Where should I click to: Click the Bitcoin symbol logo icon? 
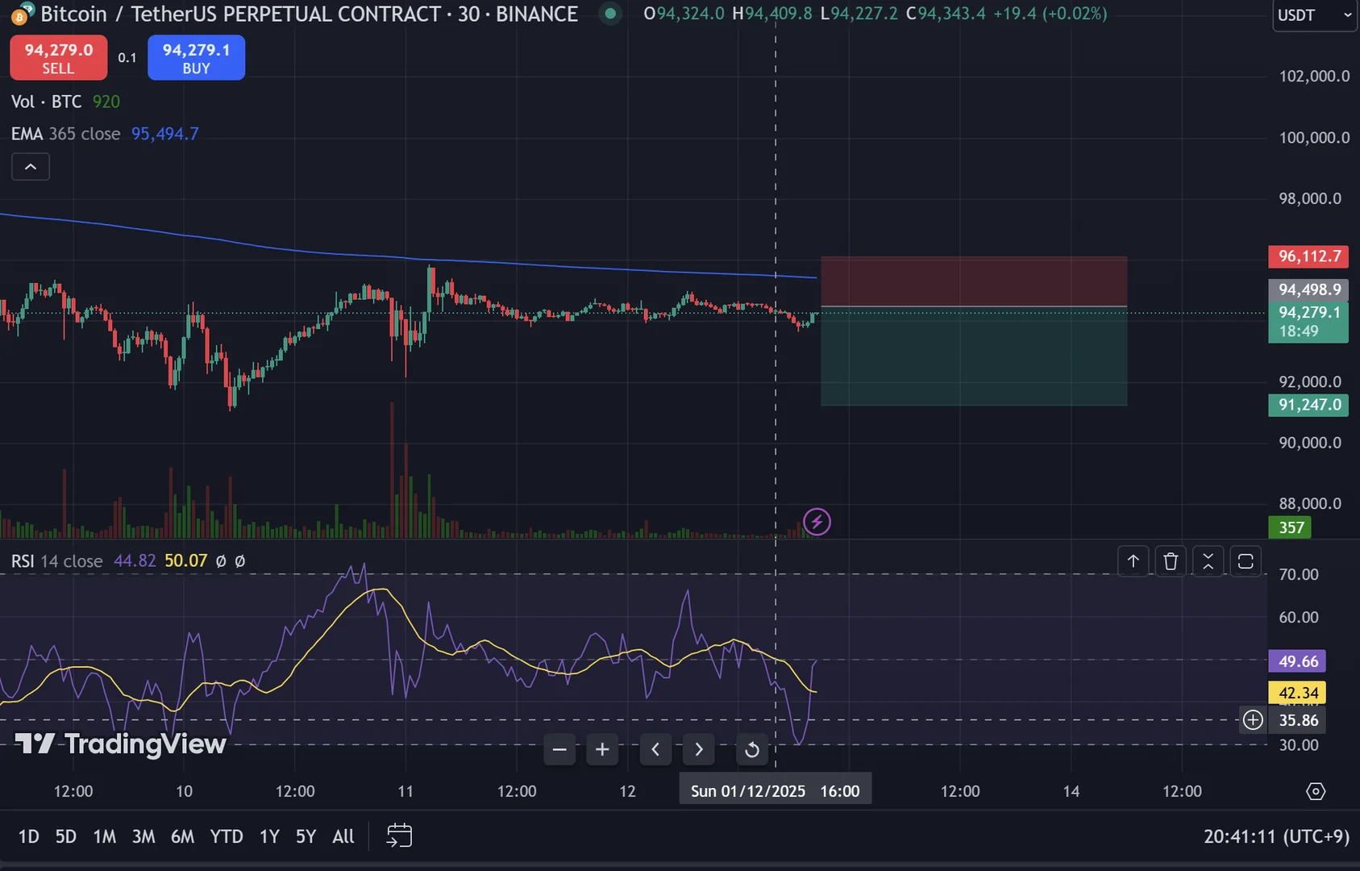pos(22,14)
